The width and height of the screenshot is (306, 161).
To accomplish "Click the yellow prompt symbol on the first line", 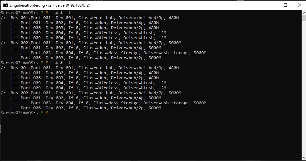I will point(42,13).
